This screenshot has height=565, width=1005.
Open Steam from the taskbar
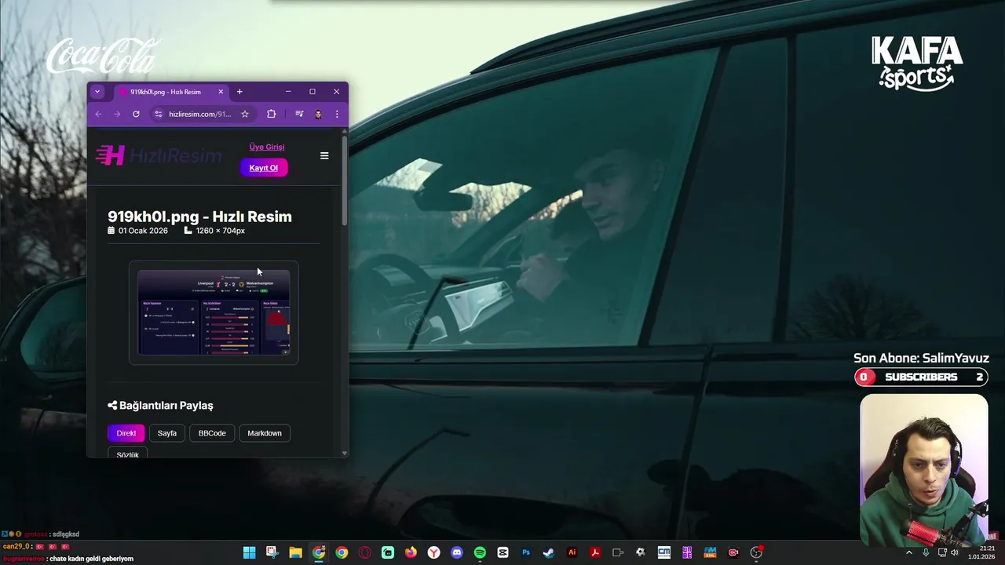(549, 552)
